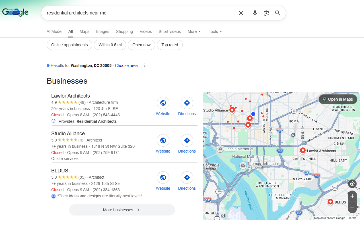Open three-dot options next to Choose area
This screenshot has width=364, height=226.
(145, 66)
